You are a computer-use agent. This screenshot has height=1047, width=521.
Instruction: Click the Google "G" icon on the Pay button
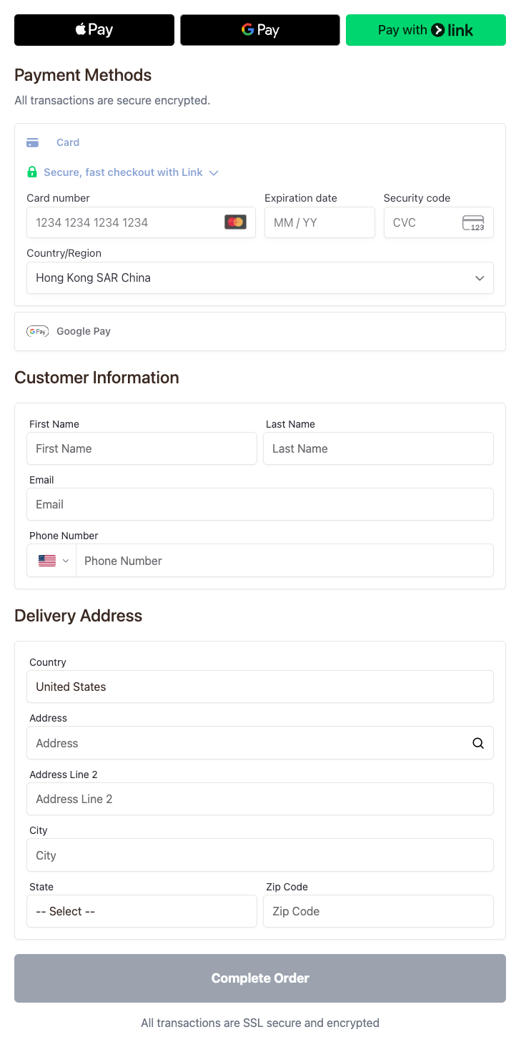coord(247,29)
